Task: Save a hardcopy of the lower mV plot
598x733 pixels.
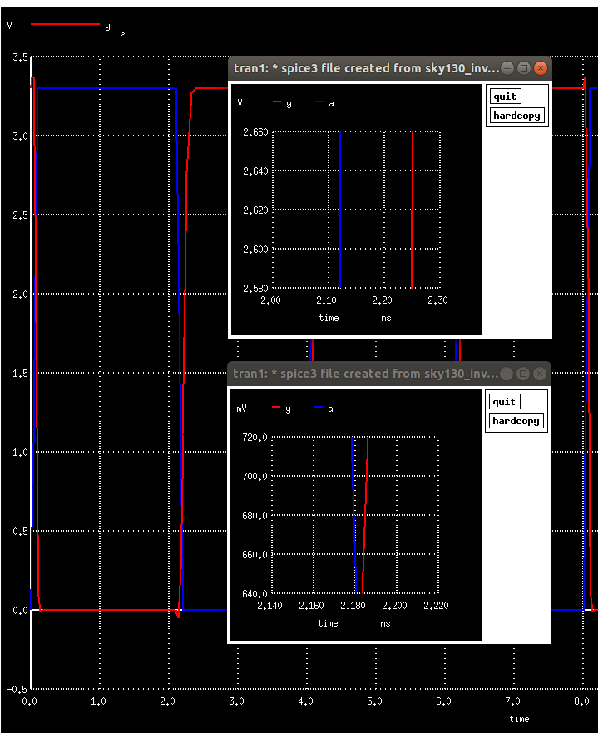Action: tap(516, 421)
